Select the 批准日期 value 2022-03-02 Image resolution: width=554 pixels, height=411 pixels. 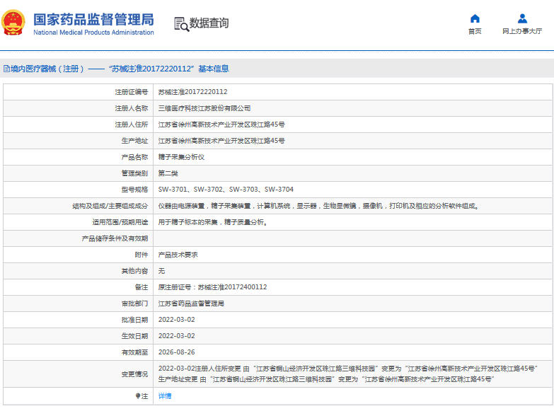tap(177, 320)
